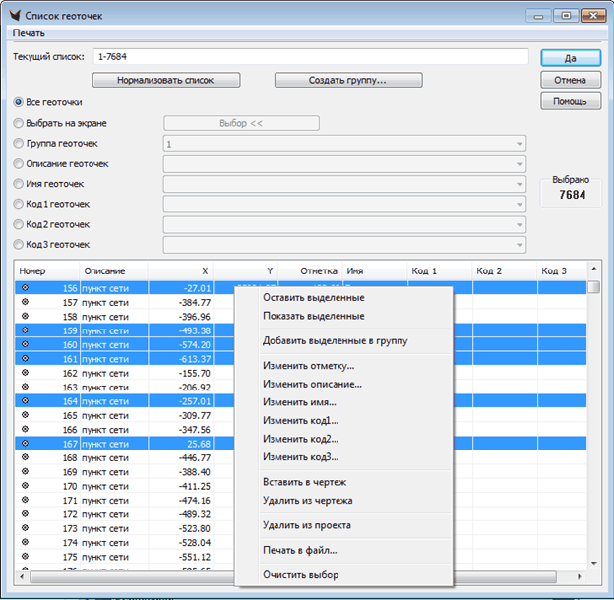Click the 'Текущий список' input field
The height and width of the screenshot is (600, 614).
pyautogui.click(x=310, y=57)
